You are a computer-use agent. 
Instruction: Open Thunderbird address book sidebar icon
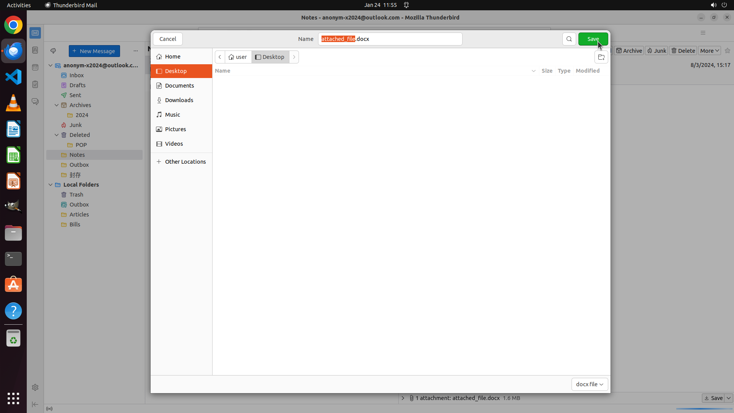point(35,50)
